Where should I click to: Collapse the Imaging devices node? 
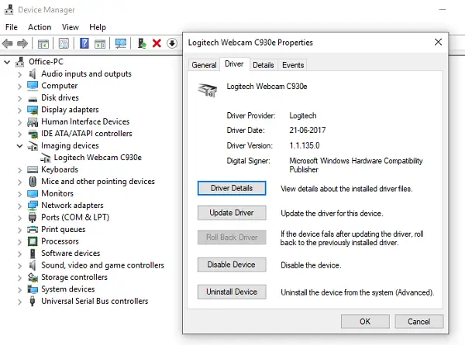[19, 146]
